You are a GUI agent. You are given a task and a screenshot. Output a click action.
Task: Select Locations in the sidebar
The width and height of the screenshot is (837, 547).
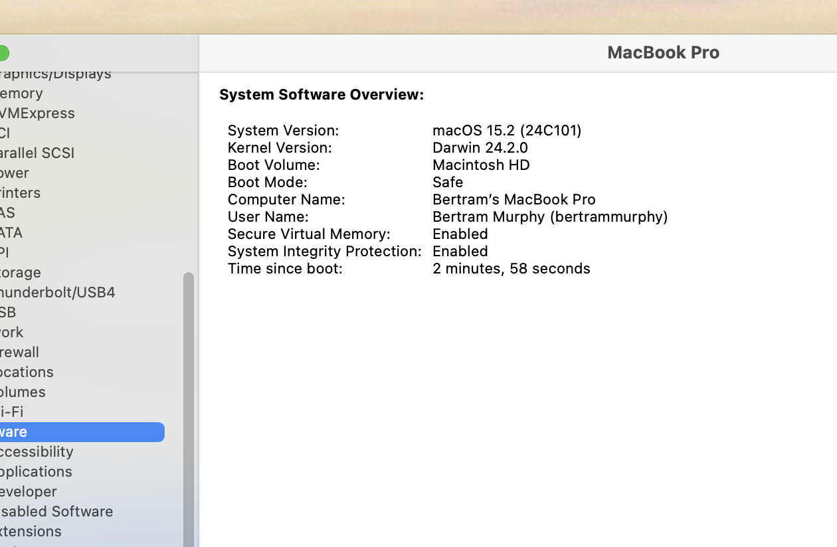pyautogui.click(x=27, y=372)
